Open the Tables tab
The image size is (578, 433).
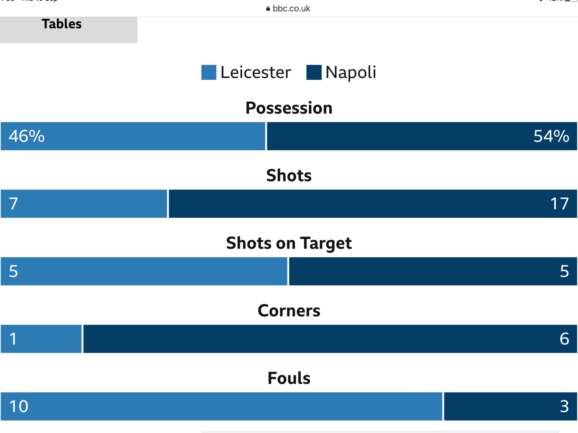69,30
